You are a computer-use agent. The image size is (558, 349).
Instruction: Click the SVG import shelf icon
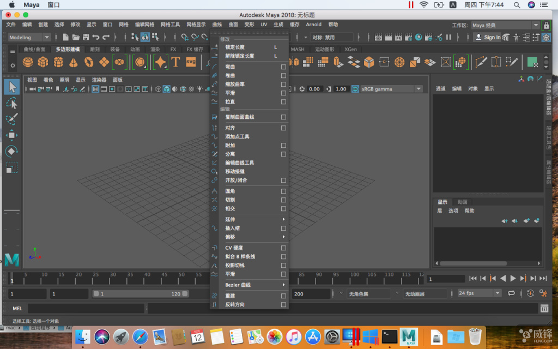pyautogui.click(x=191, y=62)
